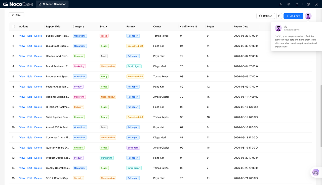Click the Viz AI avatar next to Add new
Viewport: 322px width, 185px height.
pyautogui.click(x=308, y=16)
